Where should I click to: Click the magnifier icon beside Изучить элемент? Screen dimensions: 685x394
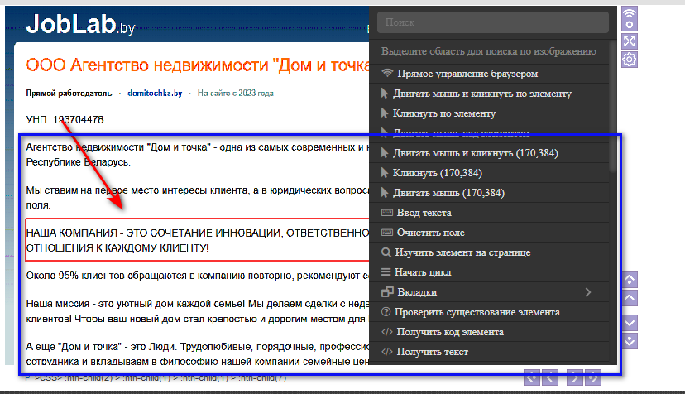(x=386, y=252)
